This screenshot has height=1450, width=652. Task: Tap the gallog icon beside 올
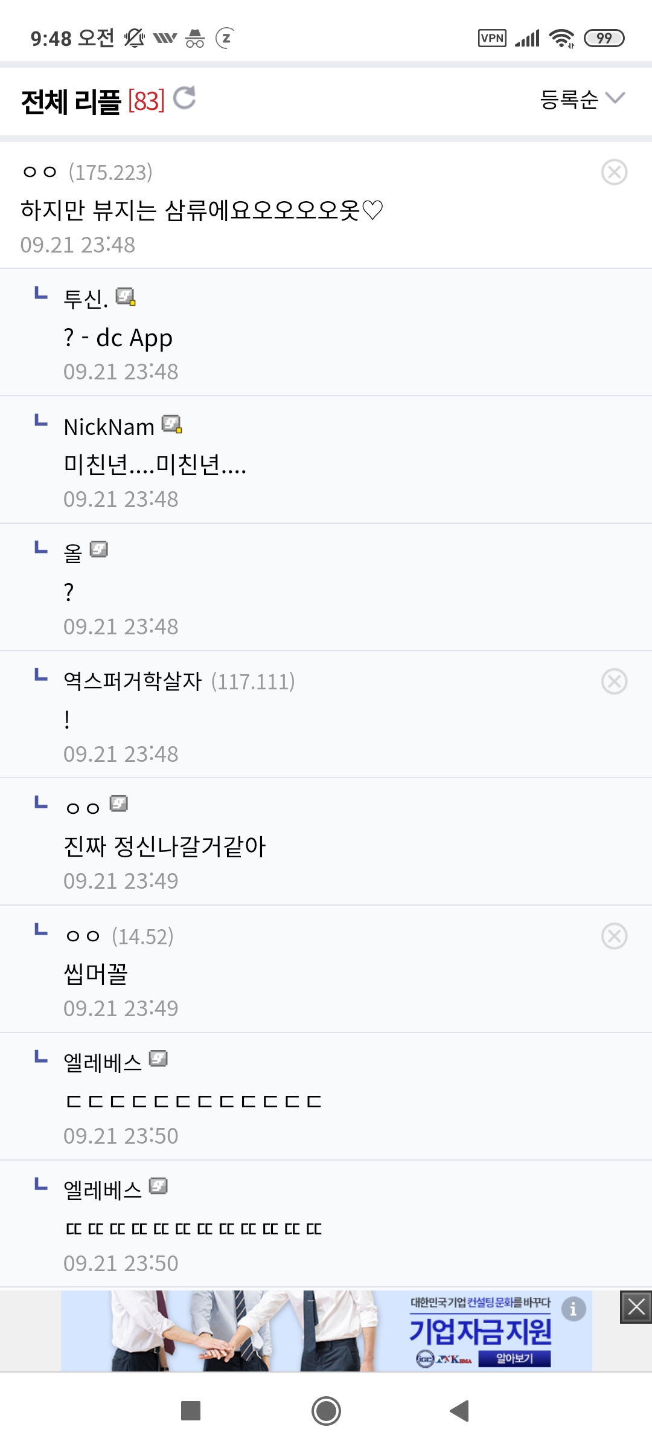point(98,549)
